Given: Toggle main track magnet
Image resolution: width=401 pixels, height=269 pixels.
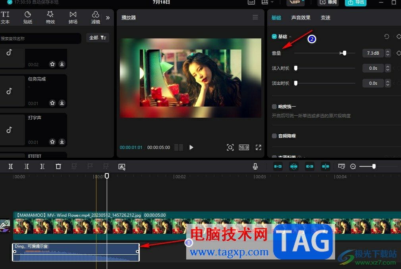Looking at the screenshot, I should tap(278, 166).
